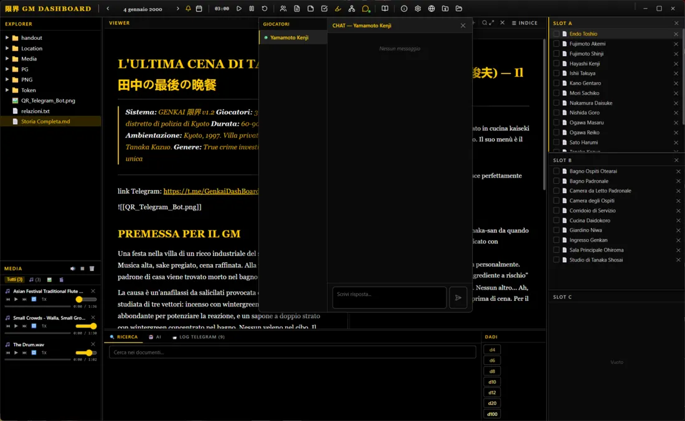Select the Nakamura Daisuke checkbox
685x421 pixels.
coord(557,103)
